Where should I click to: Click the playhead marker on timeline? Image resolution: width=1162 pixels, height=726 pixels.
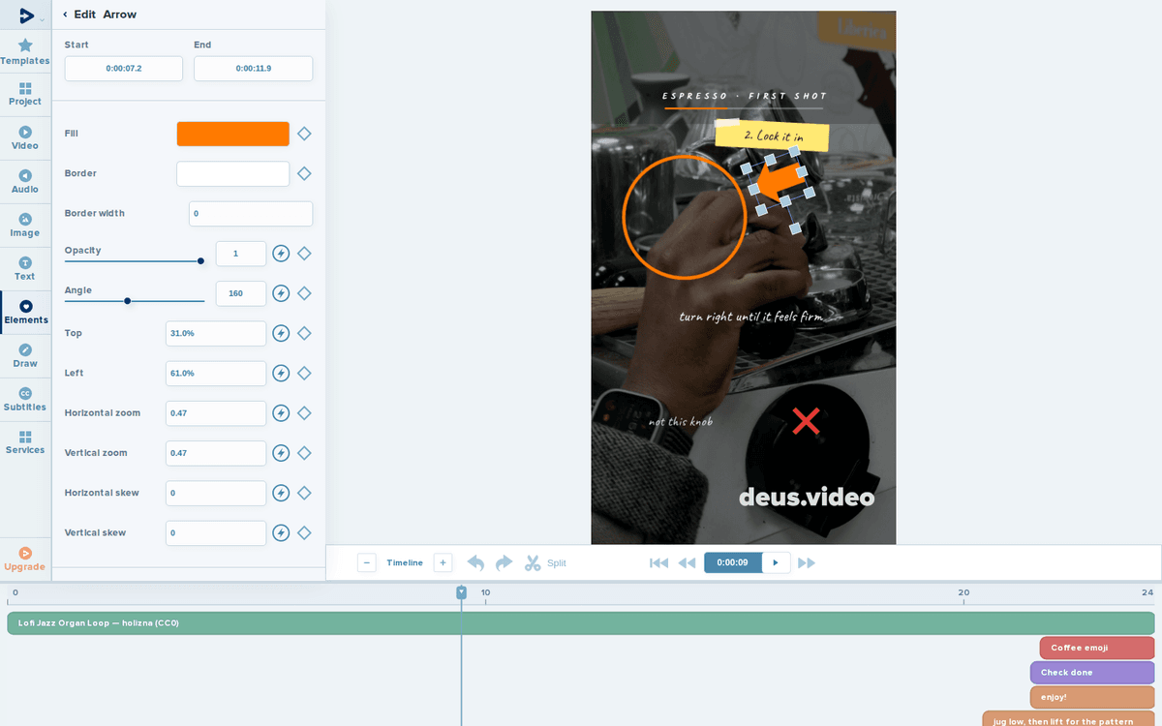(462, 591)
